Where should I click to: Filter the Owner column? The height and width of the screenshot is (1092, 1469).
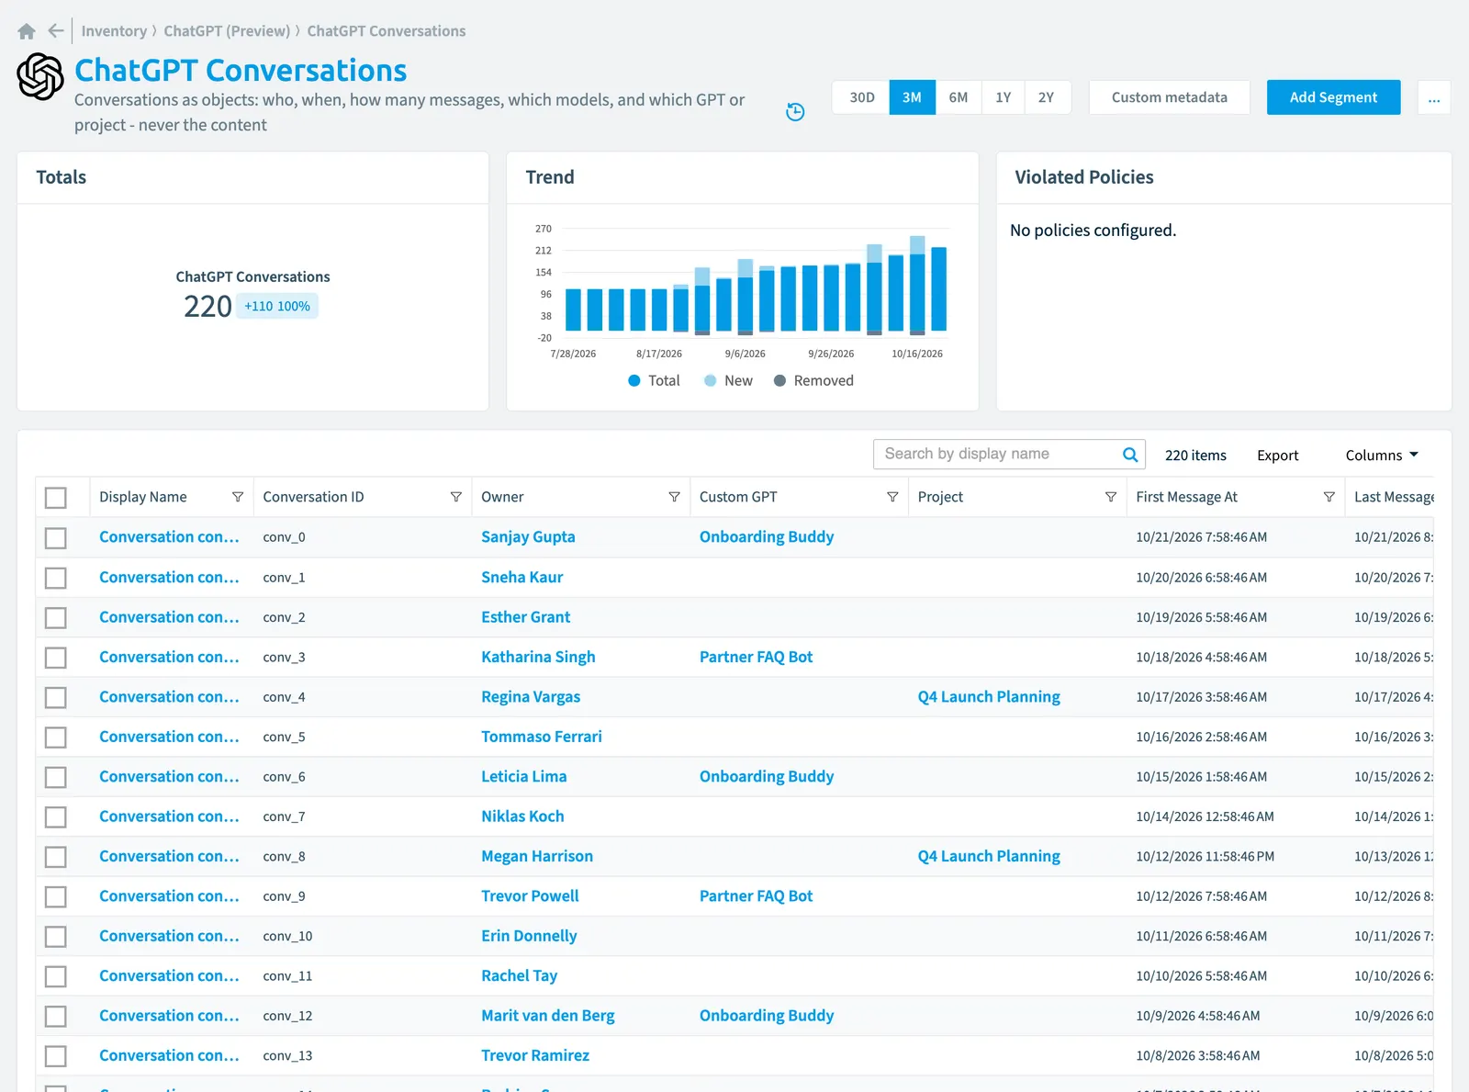click(674, 497)
